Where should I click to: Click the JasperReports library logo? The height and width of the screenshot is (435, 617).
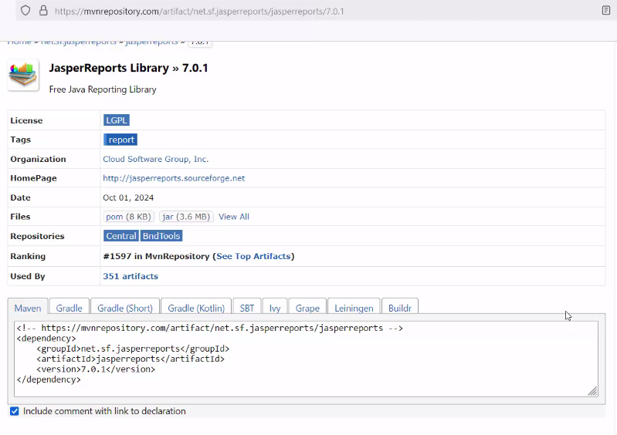coord(23,75)
